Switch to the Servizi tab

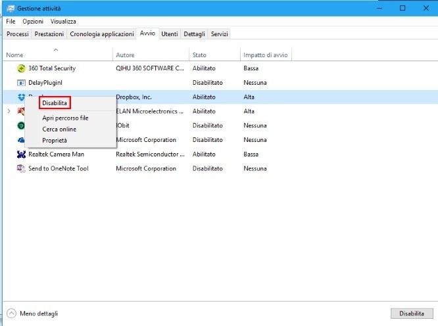tap(220, 34)
